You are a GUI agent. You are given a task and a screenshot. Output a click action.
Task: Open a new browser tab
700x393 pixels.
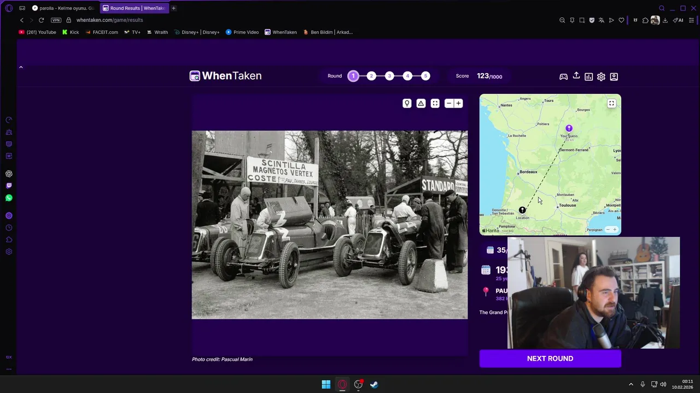[173, 8]
